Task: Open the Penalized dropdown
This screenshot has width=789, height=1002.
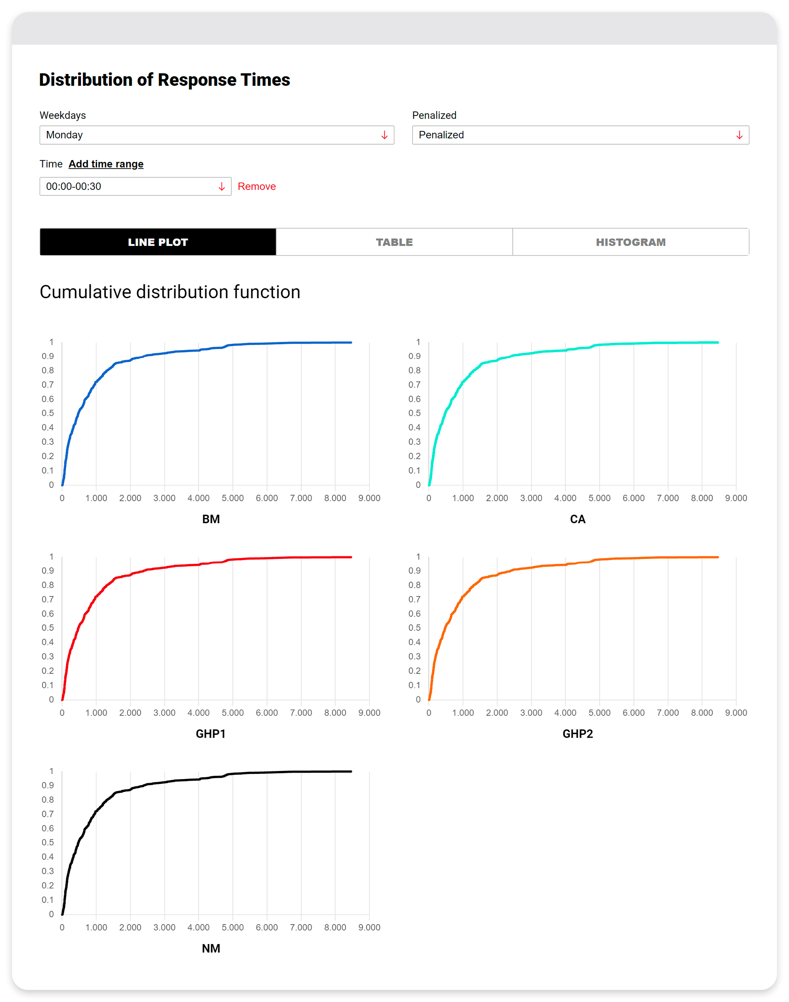Action: point(580,135)
